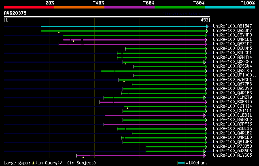Viewport: 259px width, 166px height.
Task: Open hit UniRef100_C5YMP9
Action: pos(232,35)
